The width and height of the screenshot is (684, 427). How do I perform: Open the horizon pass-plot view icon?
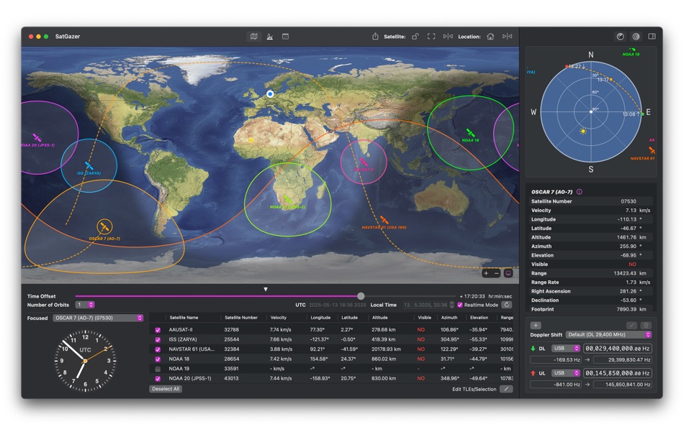pyautogui.click(x=269, y=37)
